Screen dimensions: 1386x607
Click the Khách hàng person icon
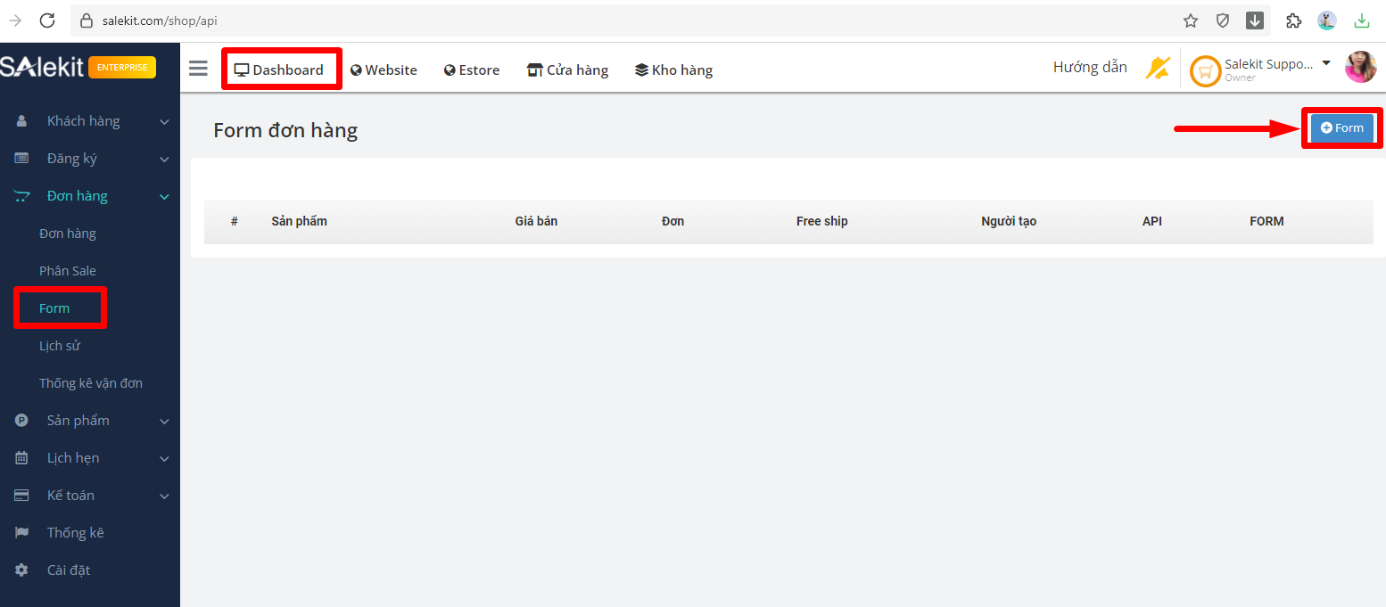22,121
